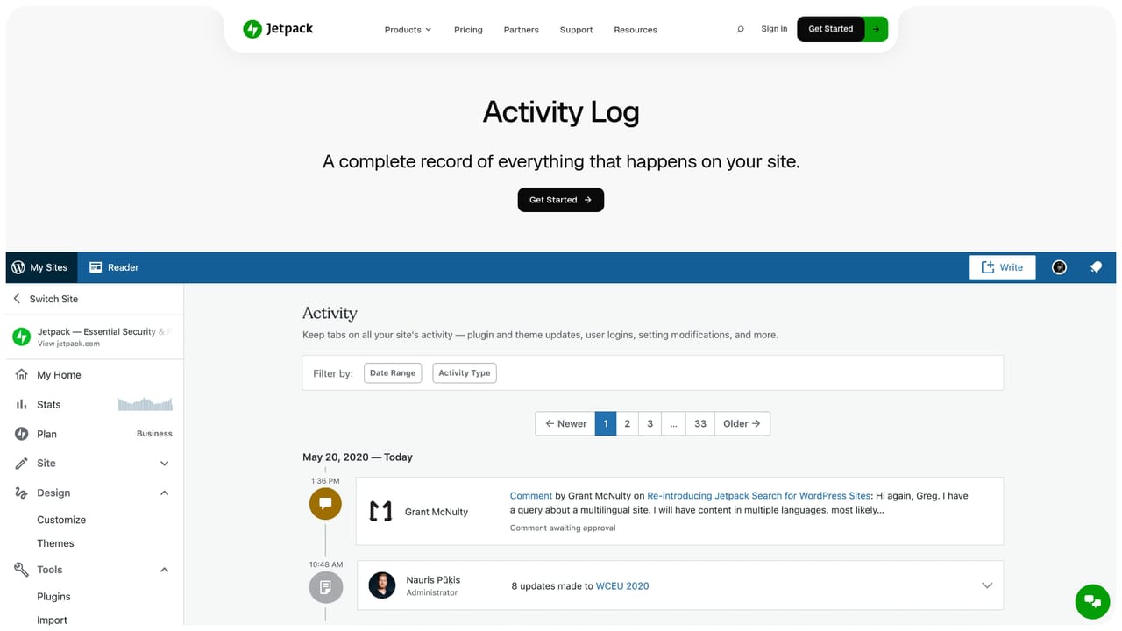Open the WCEU 2020 link
Image resolution: width=1122 pixels, height=631 pixels.
[x=622, y=586]
